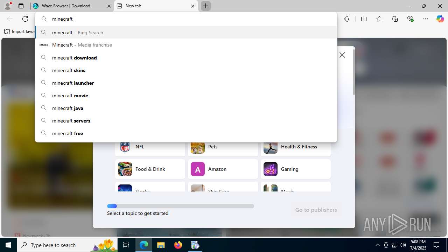
Task: Open Favorites star icon
Action: [x=379, y=19]
